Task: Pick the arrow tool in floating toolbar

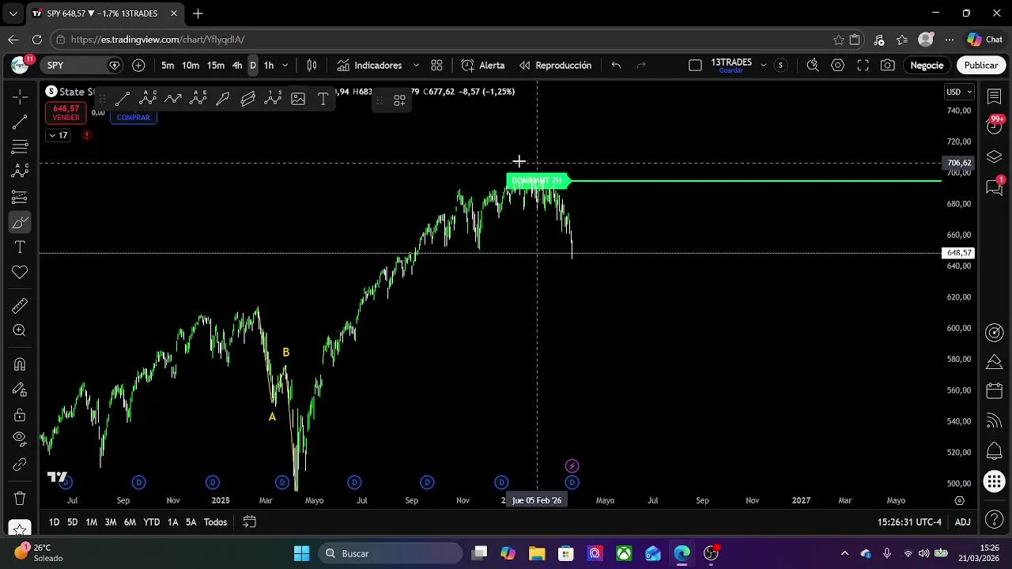Action: [223, 99]
